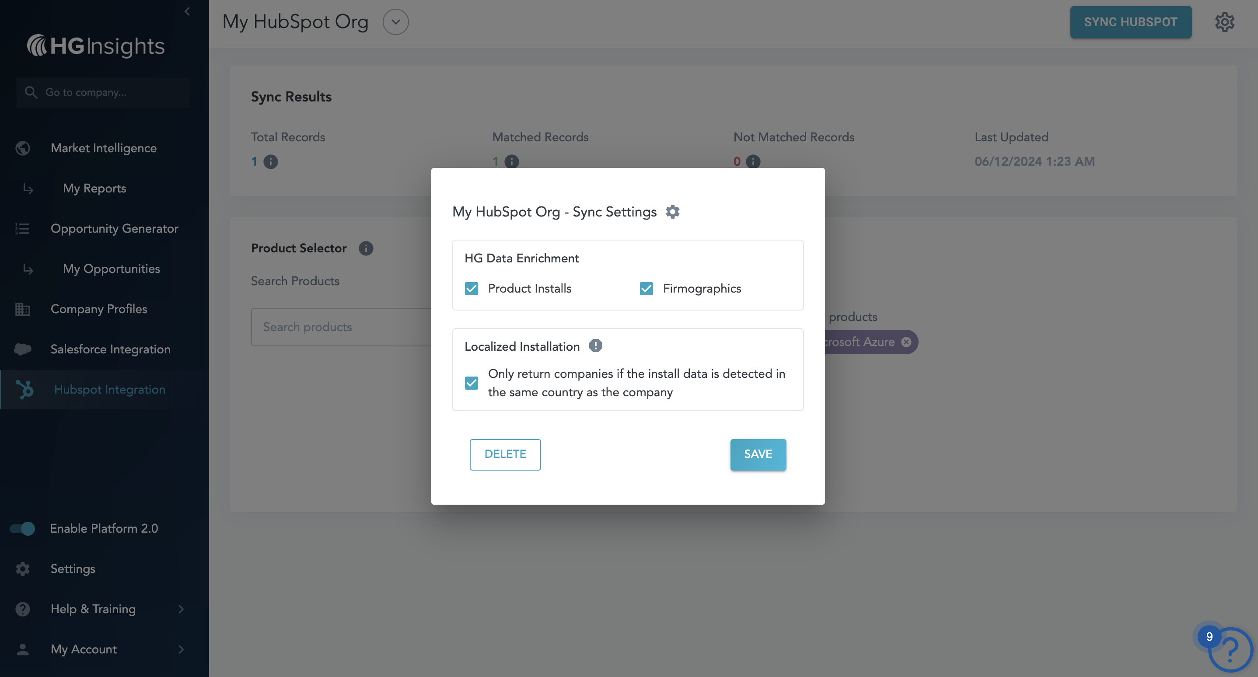1258x677 pixels.
Task: Click the Total Records info icon
Action: [271, 161]
